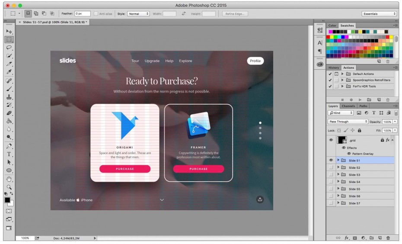The height and width of the screenshot is (244, 402).
Task: Switch to the Channels tab
Action: pyautogui.click(x=348, y=106)
